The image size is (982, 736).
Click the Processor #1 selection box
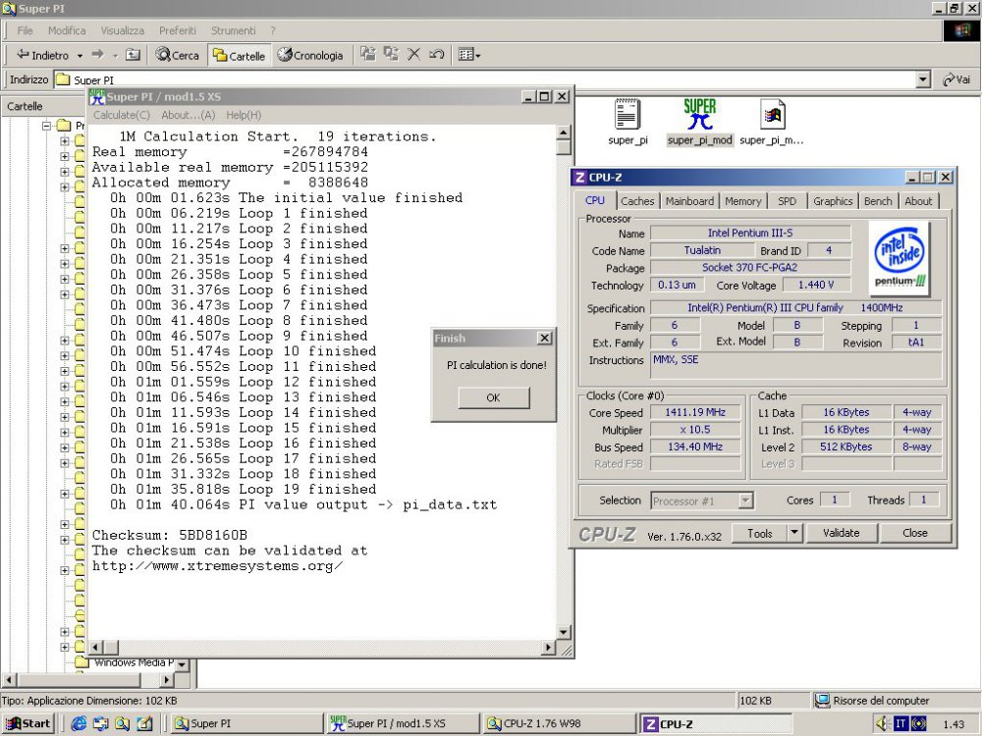coord(700,500)
